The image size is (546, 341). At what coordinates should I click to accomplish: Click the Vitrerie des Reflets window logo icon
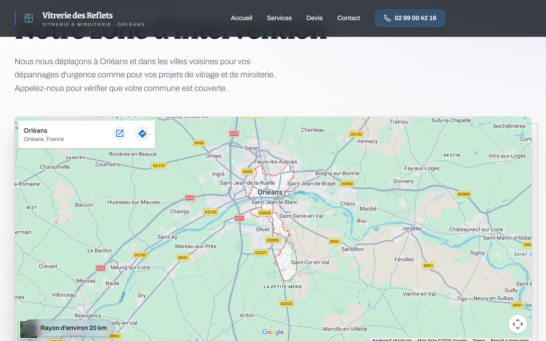[x=29, y=18]
